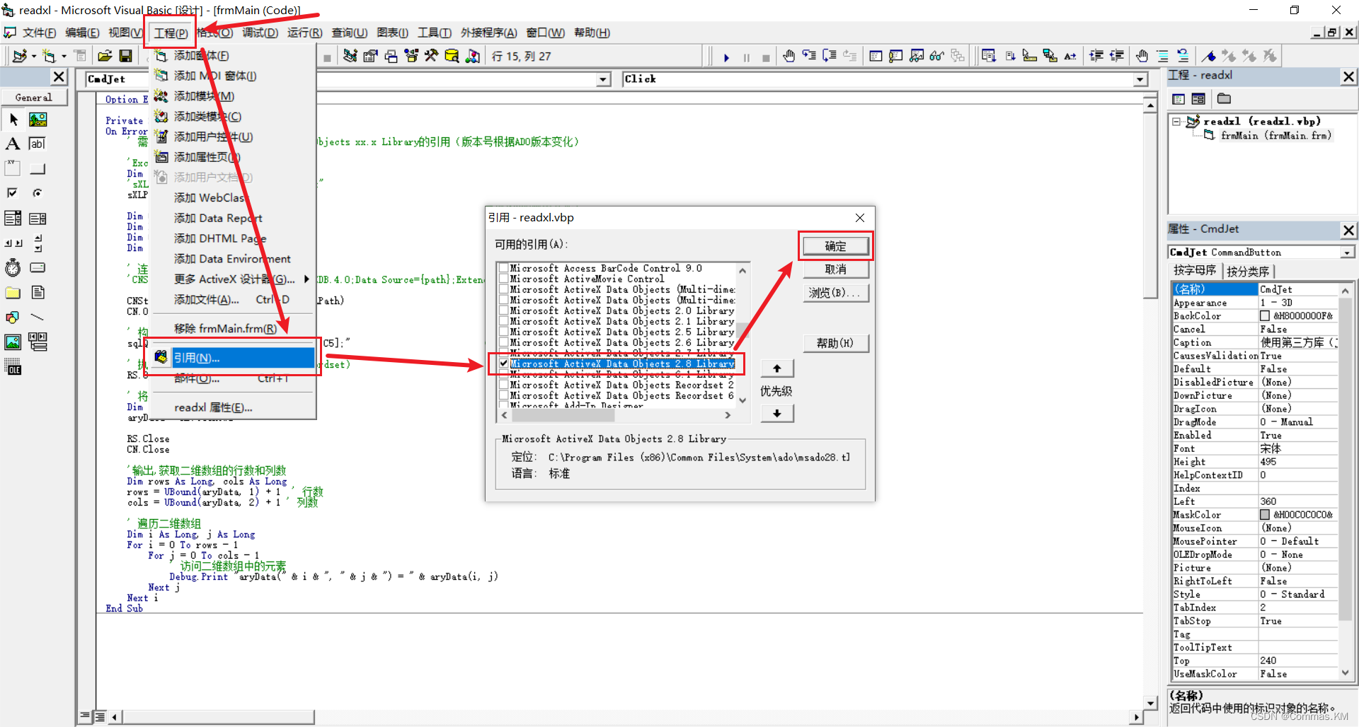Check Microsoft ActiveMovie Control reference
The image size is (1359, 727).
(x=503, y=279)
